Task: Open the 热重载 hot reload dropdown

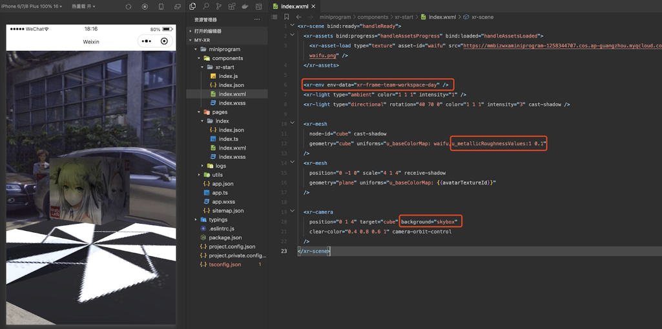Action: point(83,6)
